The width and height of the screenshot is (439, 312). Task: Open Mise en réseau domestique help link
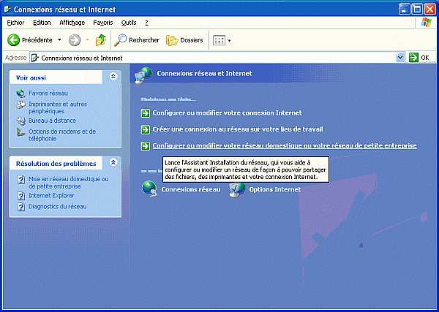(x=69, y=183)
